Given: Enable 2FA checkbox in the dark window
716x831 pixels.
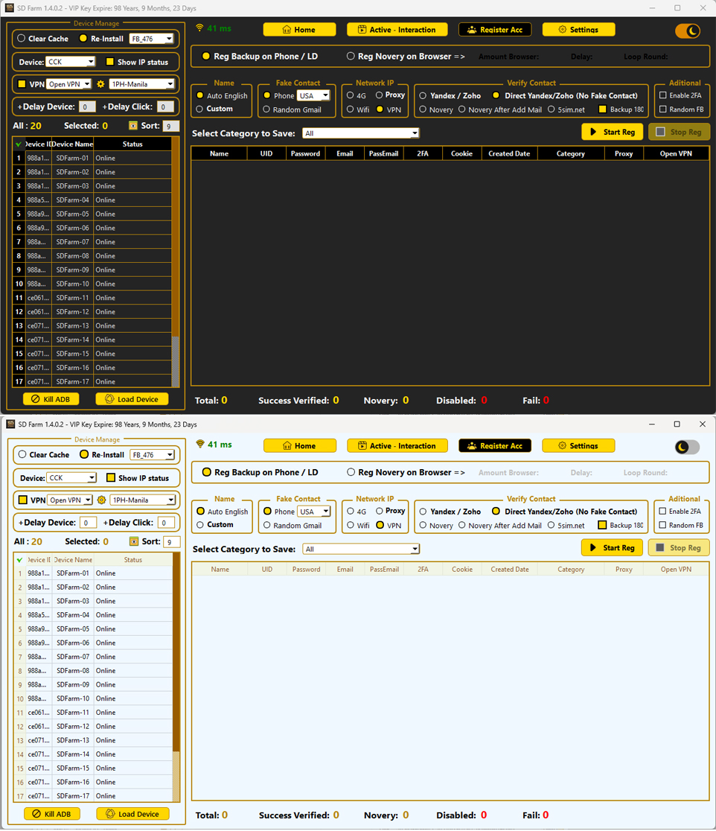Looking at the screenshot, I should tap(663, 95).
